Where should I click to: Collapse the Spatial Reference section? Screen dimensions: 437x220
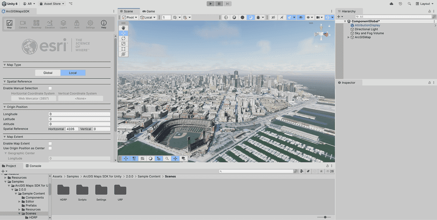click(x=4, y=82)
